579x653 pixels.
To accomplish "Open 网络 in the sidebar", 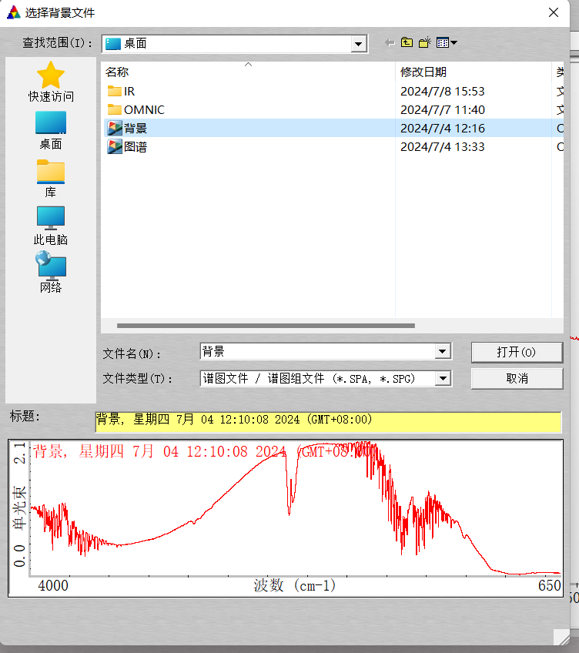I will [x=51, y=273].
